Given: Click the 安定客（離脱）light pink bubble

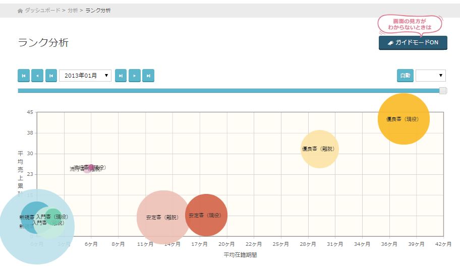Looking at the screenshot, I should click(x=162, y=217).
